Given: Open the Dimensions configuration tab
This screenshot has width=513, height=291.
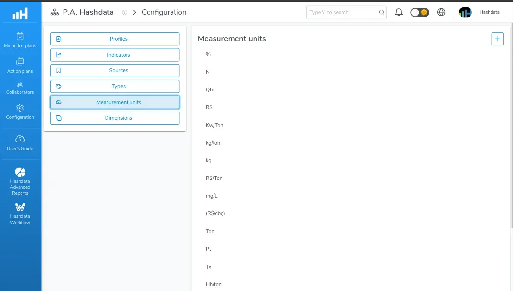Looking at the screenshot, I should click(115, 118).
